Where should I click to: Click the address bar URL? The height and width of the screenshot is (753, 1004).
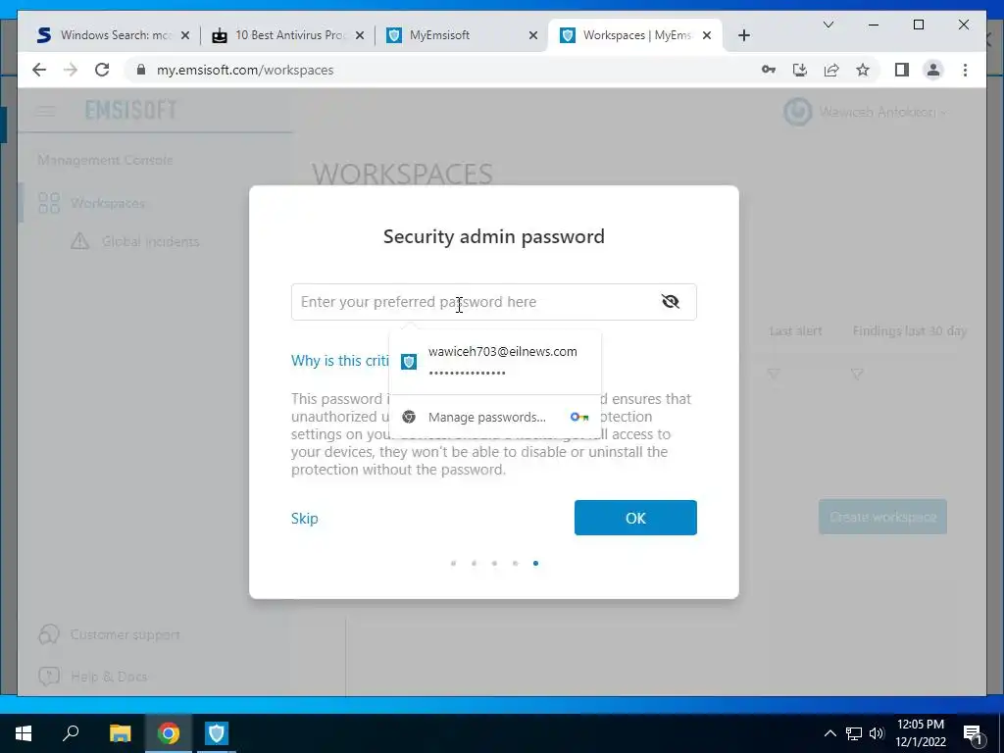pyautogui.click(x=245, y=70)
